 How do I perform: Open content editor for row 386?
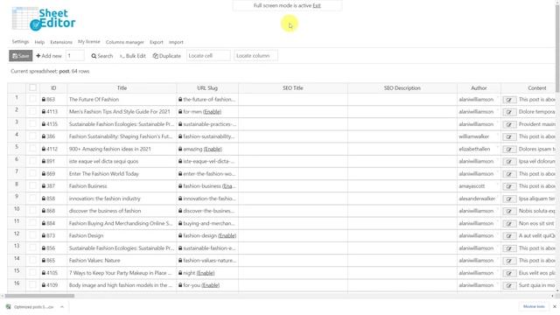[x=509, y=136]
